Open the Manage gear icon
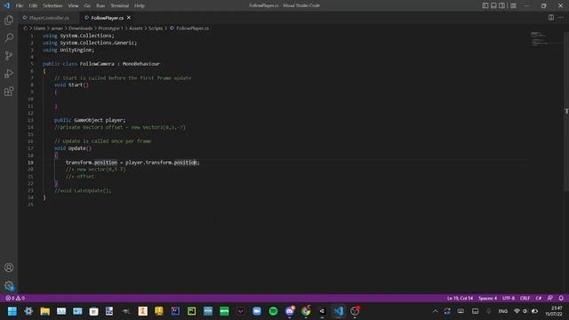Viewport: 569px width, 320px height. (9, 285)
